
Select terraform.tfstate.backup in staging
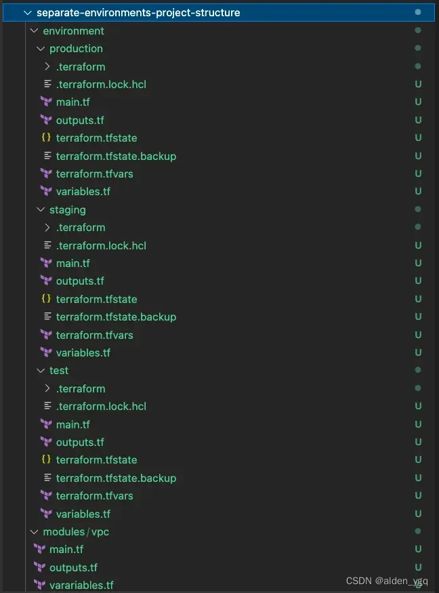(116, 316)
